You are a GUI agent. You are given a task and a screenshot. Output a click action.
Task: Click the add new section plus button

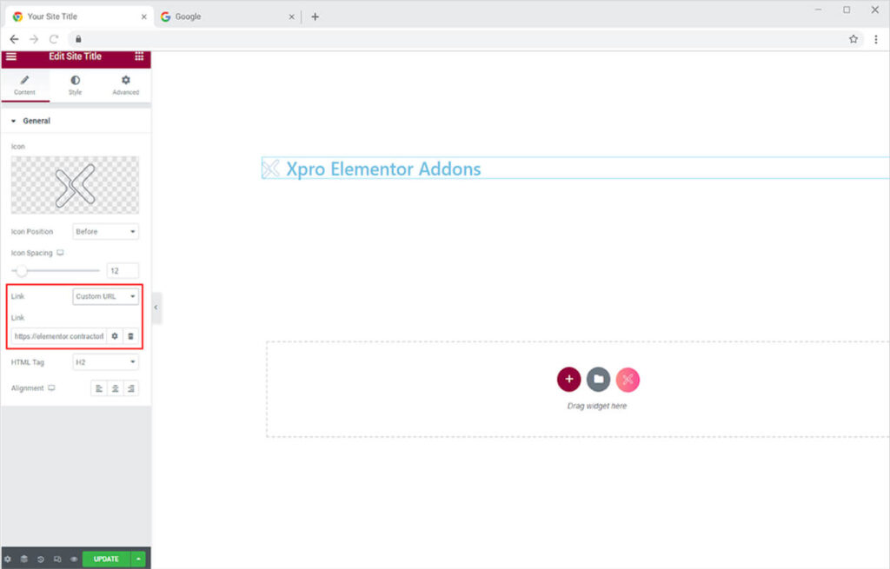click(x=568, y=380)
